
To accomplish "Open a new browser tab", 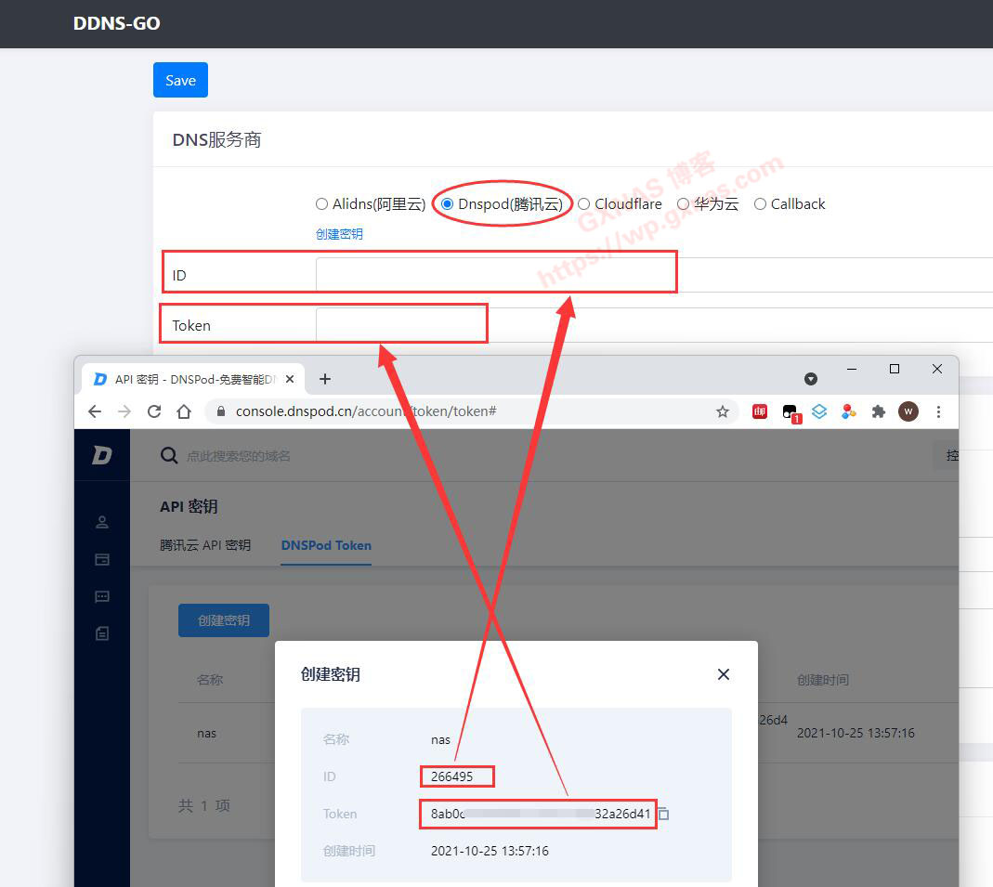I will [325, 379].
